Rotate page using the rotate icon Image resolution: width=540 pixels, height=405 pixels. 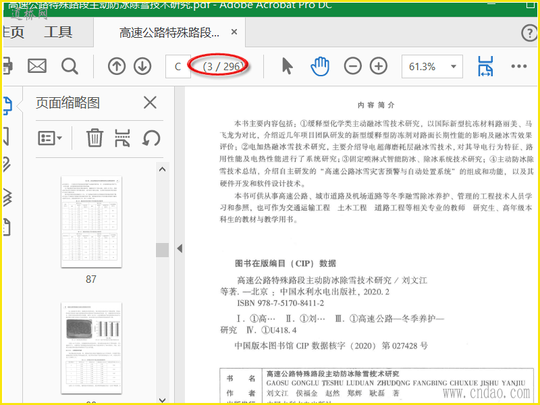point(151,138)
